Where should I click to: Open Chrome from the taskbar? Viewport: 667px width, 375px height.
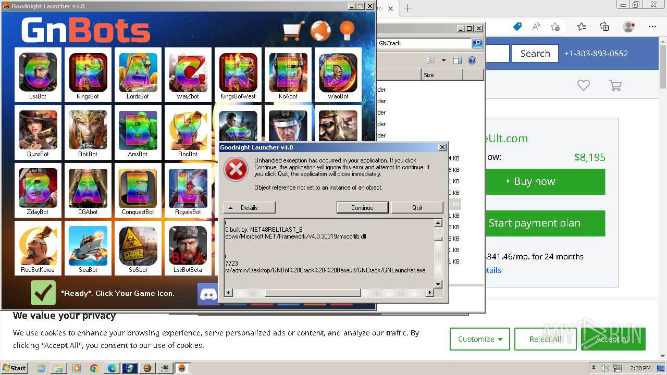(94, 368)
